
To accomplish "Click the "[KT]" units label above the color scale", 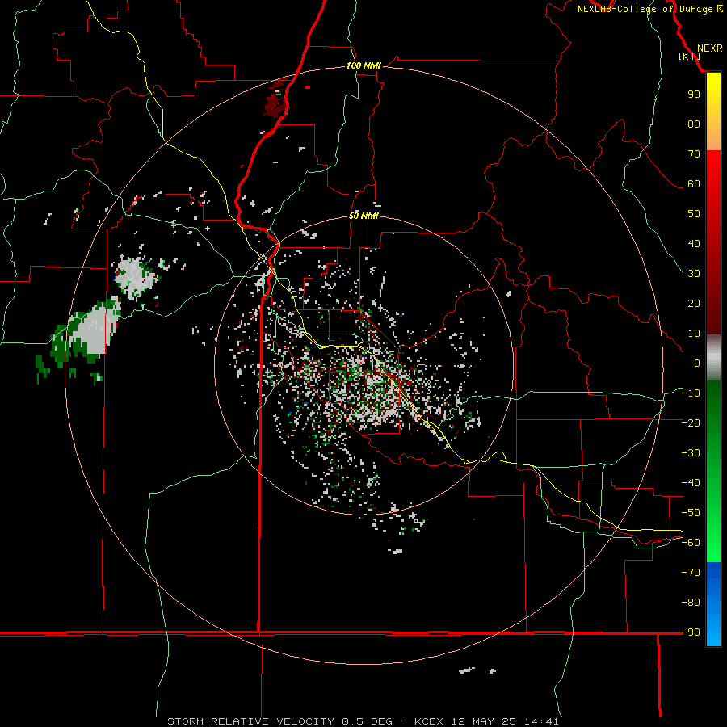I will pyautogui.click(x=690, y=56).
